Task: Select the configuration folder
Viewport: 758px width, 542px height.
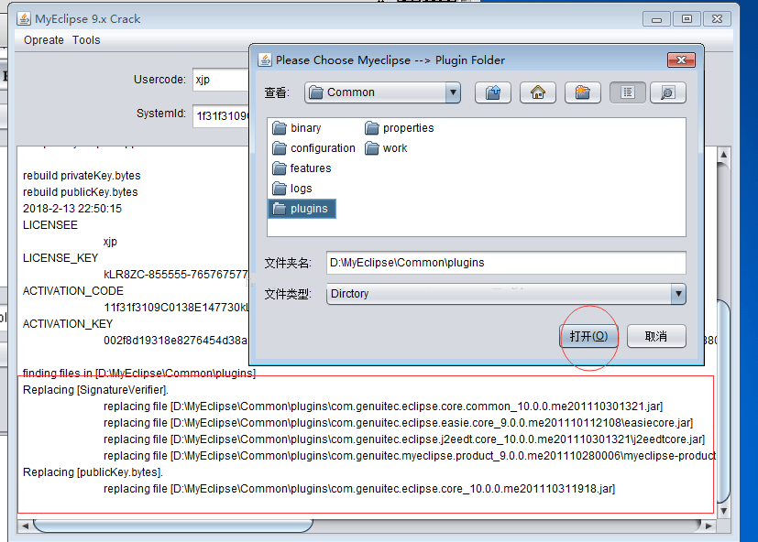Action: (x=313, y=148)
